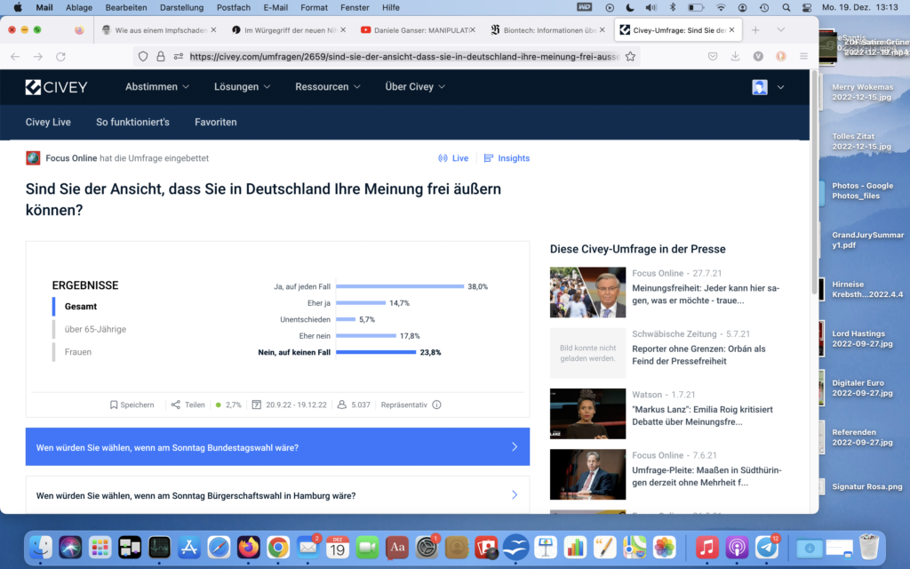Bookmark this page with the star icon
Screen dimensions: 910x569
pos(630,56)
